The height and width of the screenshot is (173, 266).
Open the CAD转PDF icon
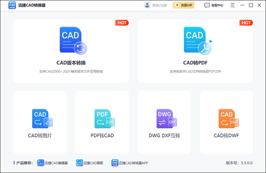pyautogui.click(x=198, y=41)
